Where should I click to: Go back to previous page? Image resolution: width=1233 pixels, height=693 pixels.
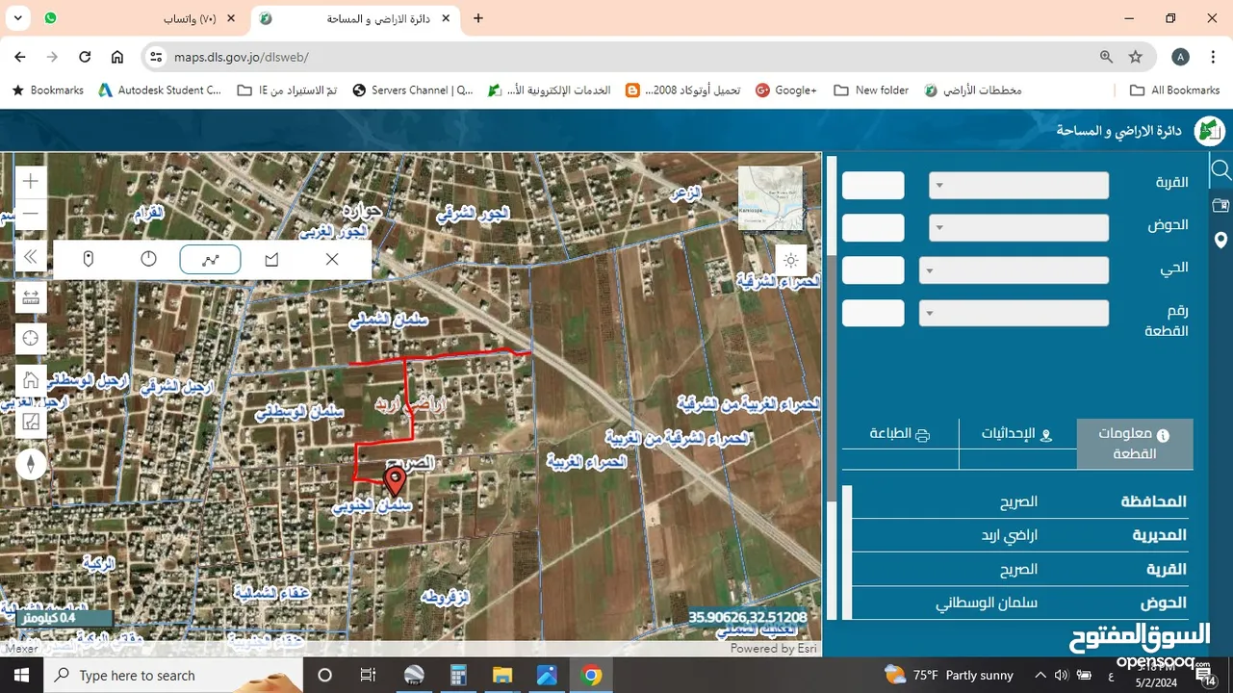pyautogui.click(x=20, y=57)
